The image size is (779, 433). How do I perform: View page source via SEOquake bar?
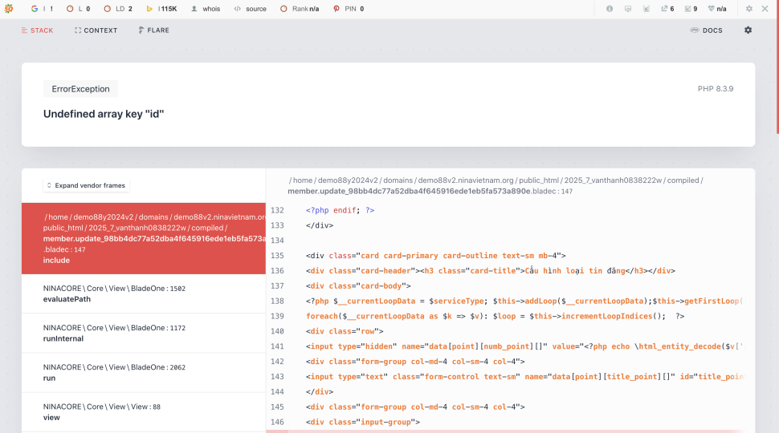coord(251,9)
